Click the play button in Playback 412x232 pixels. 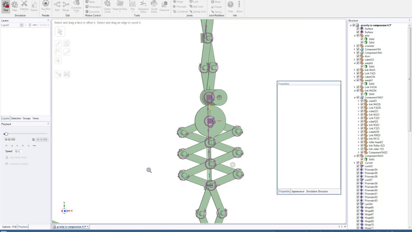[x=17, y=146]
